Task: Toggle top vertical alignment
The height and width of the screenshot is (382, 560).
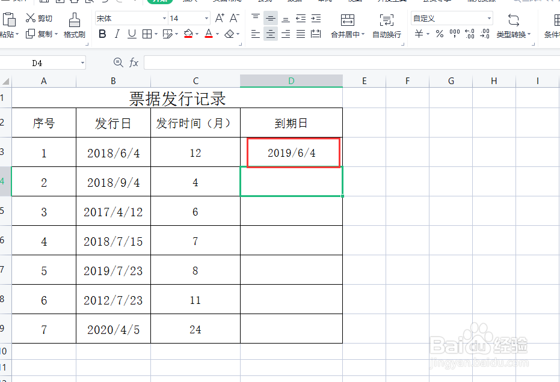Action: click(x=256, y=18)
